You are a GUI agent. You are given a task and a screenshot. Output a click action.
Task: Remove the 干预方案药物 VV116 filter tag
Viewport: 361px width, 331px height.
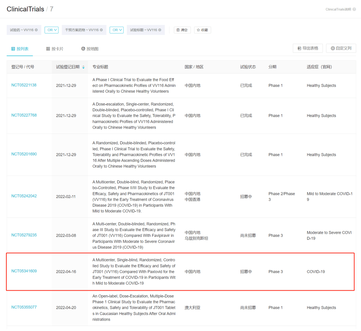[101, 30]
